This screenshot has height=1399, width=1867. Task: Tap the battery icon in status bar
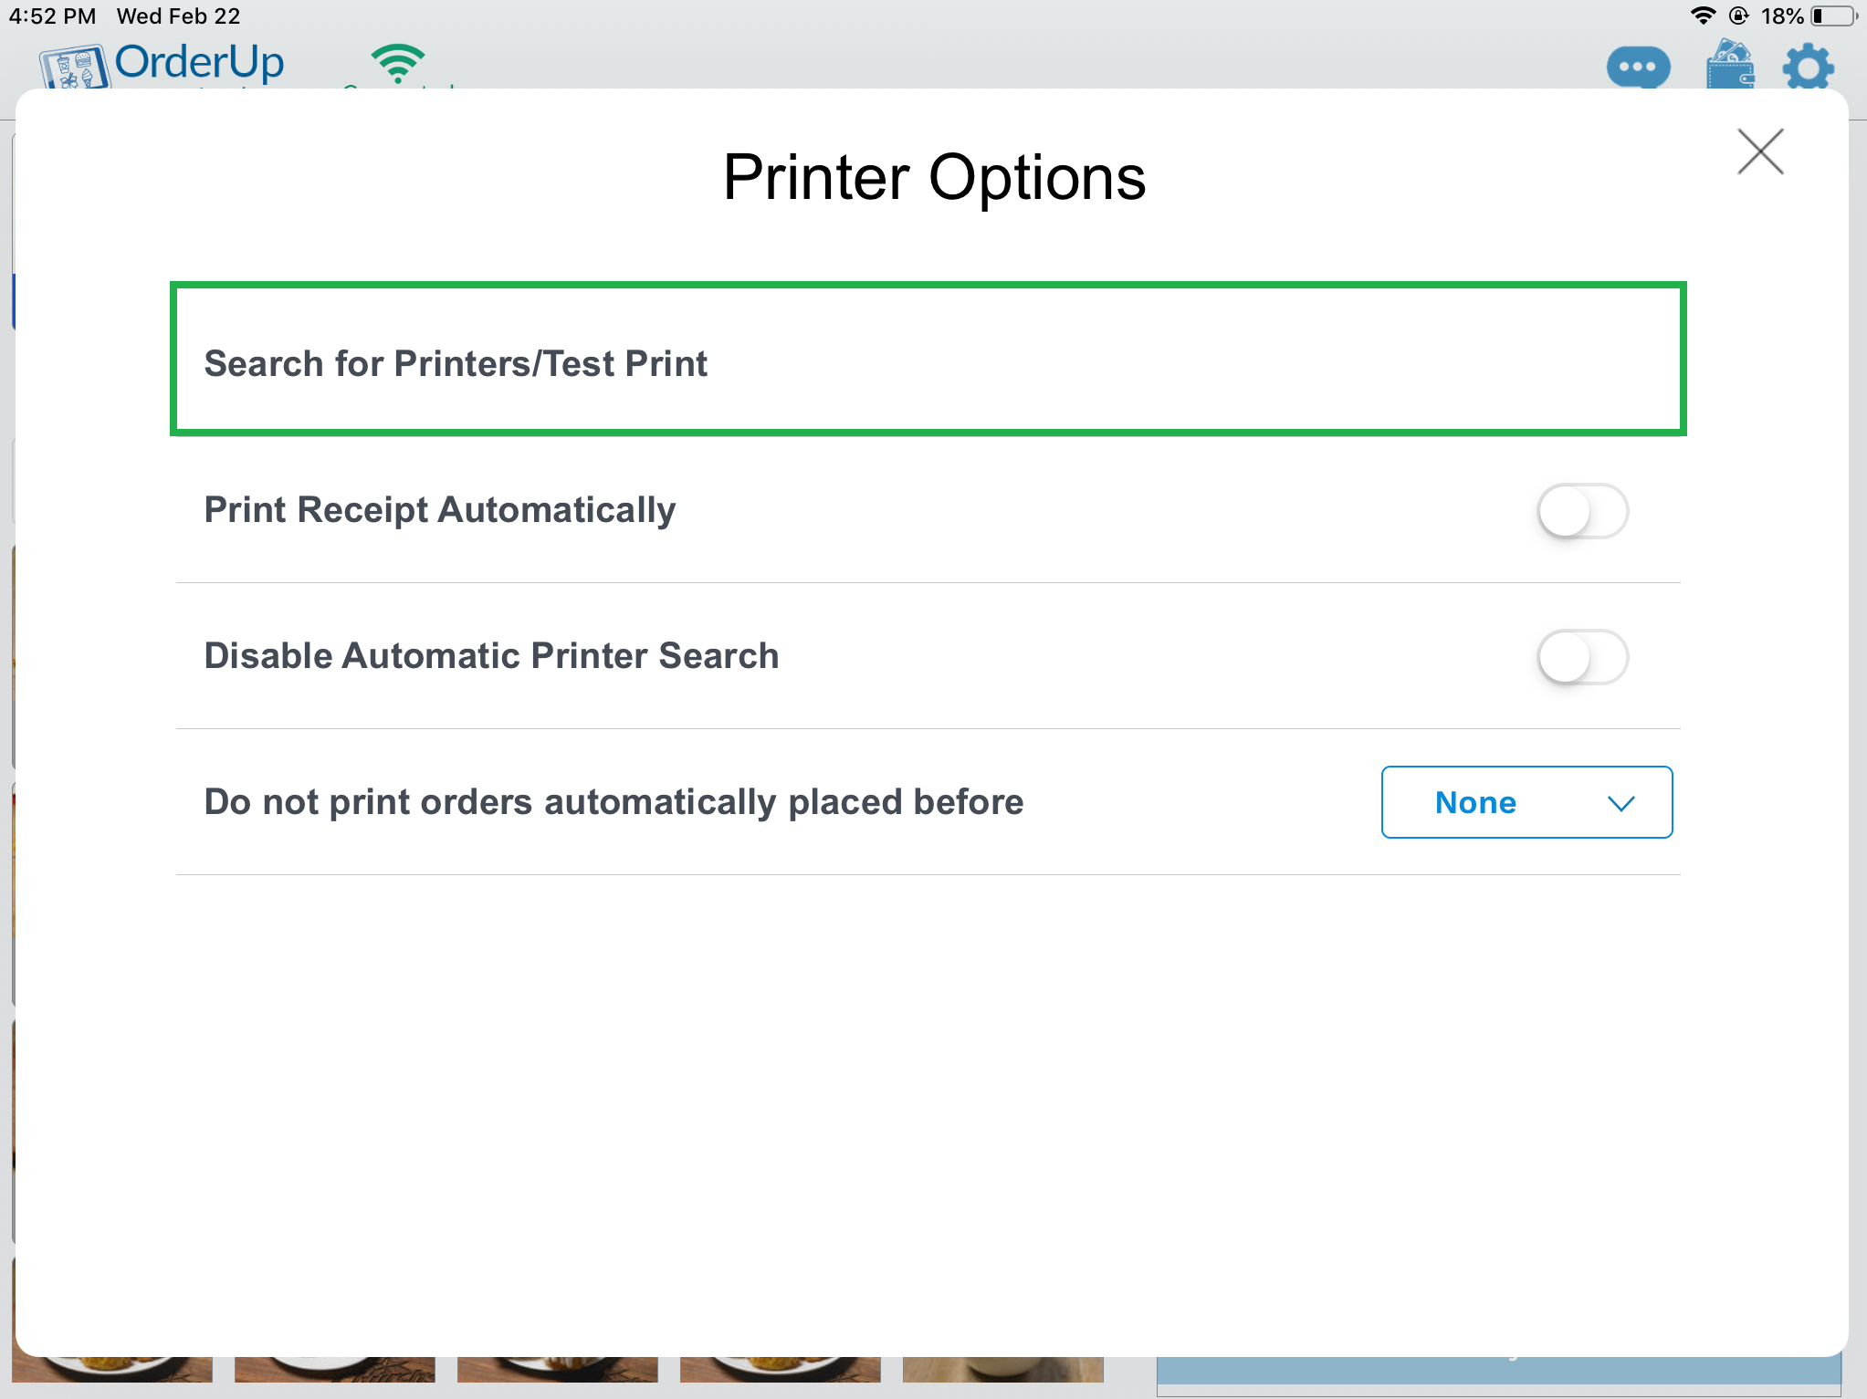coord(1834,16)
